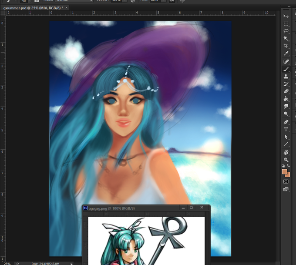
Task: Click the Flow value field
Action: coord(155,1)
